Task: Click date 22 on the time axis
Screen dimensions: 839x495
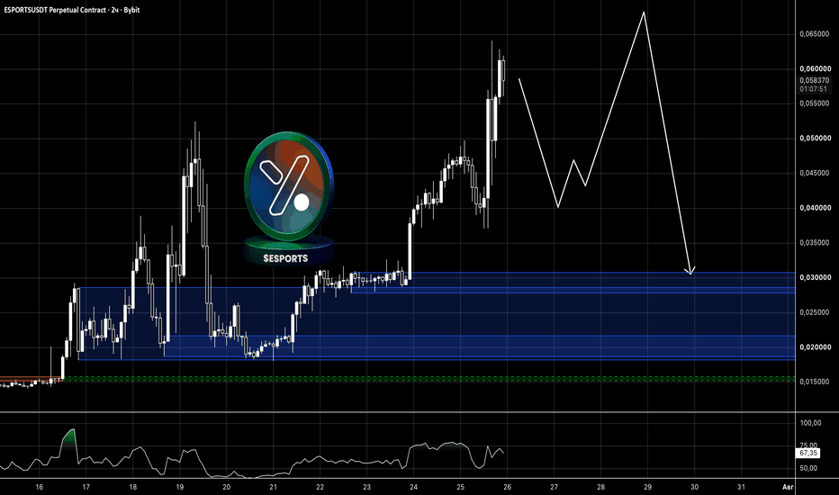Action: point(320,487)
